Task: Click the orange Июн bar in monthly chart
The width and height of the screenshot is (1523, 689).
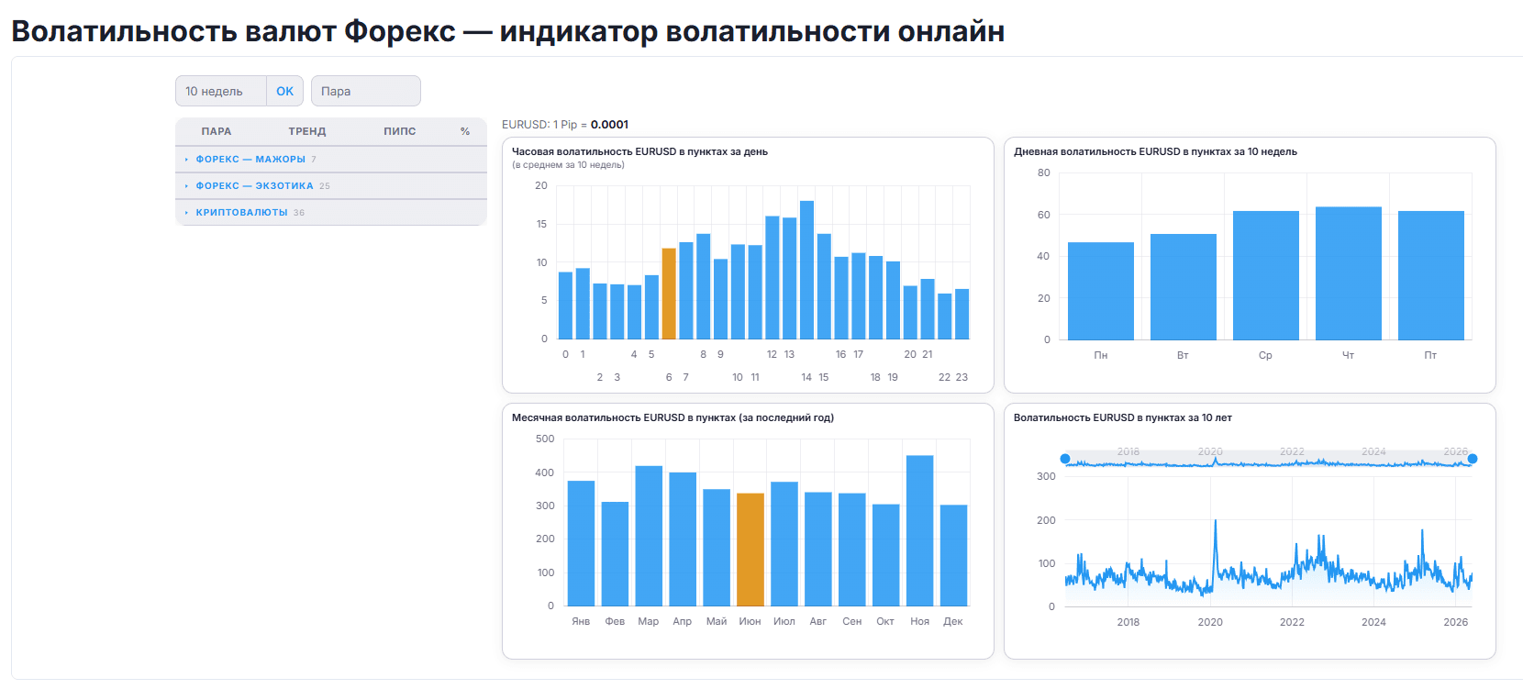Action: 750,550
